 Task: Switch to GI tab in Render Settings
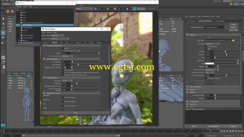click(72, 43)
